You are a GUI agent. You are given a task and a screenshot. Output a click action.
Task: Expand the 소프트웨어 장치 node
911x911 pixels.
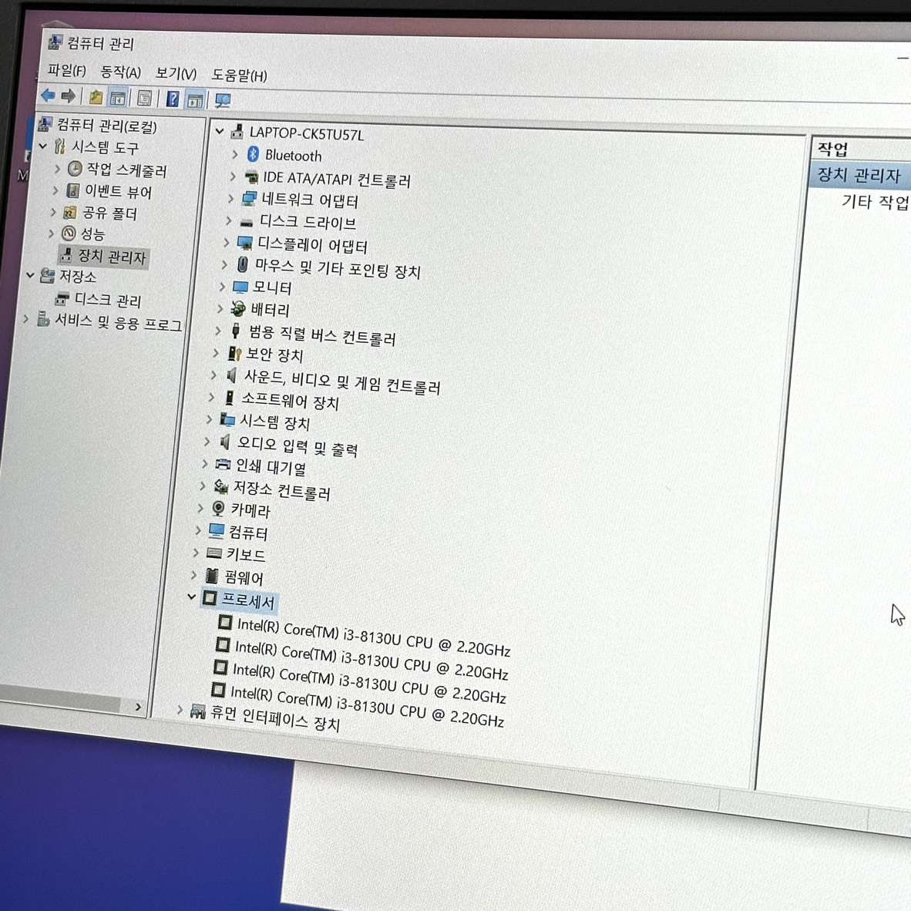(211, 398)
